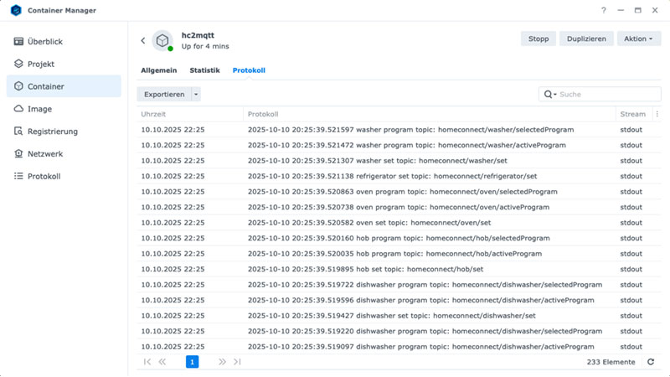Click the Stopp button
Image resolution: width=670 pixels, height=377 pixels.
pos(539,39)
